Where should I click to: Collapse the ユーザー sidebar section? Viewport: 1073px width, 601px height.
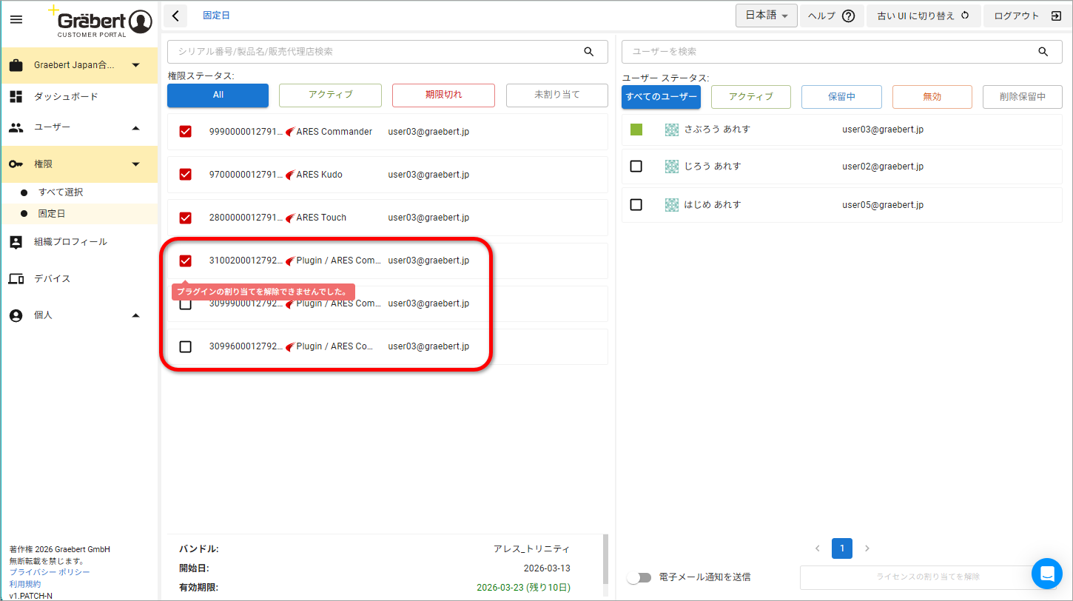[x=135, y=128]
